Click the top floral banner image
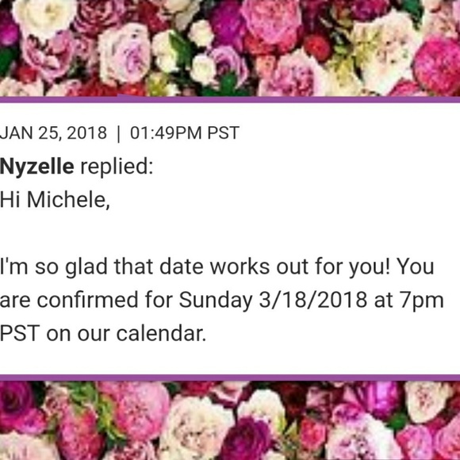Viewport: 460px width, 460px height. pyautogui.click(x=230, y=48)
